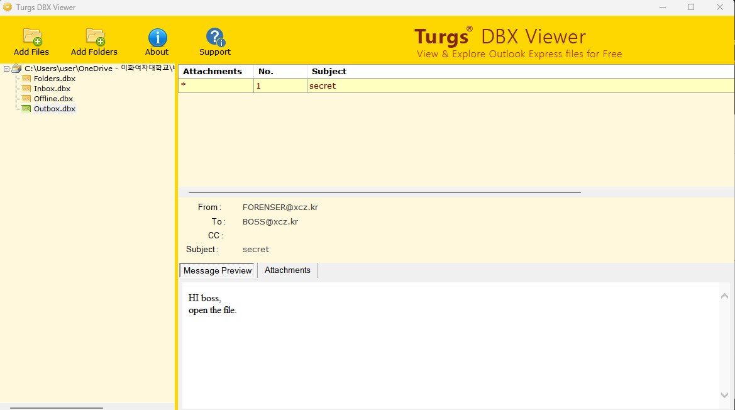Viewport: 735px width, 410px height.
Task: Sort by the Attachments column header
Action: 216,72
